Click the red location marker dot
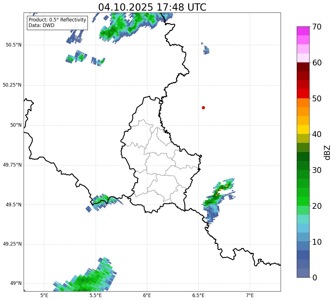This screenshot has height=301, width=334. [203, 107]
